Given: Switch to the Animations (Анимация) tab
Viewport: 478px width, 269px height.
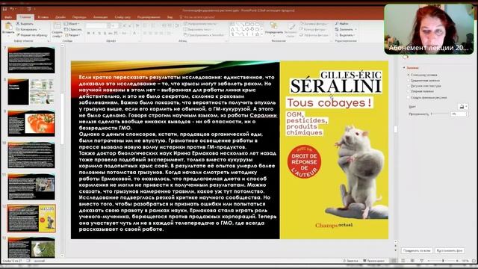Looking at the screenshot, I should [x=100, y=17].
